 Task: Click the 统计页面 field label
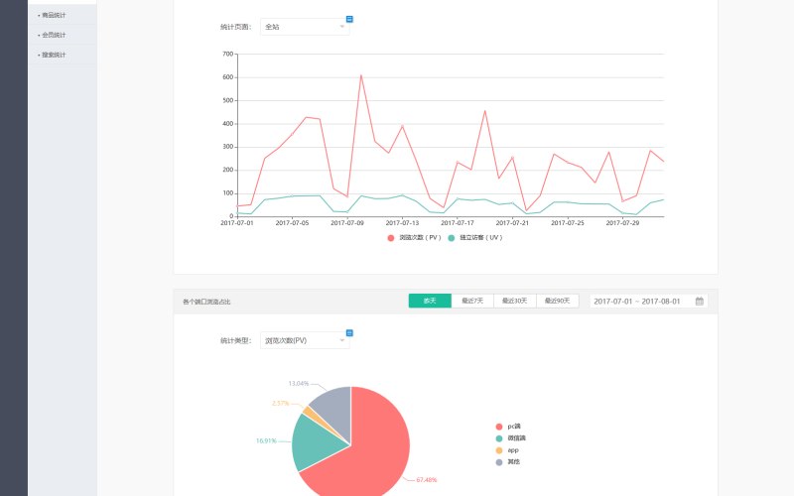pyautogui.click(x=236, y=27)
